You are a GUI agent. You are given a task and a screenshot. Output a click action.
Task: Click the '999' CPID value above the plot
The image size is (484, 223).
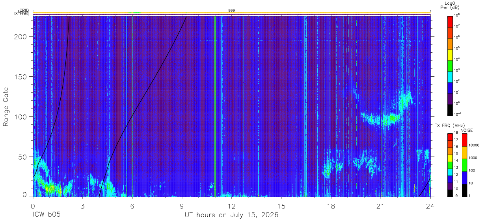coord(232,11)
